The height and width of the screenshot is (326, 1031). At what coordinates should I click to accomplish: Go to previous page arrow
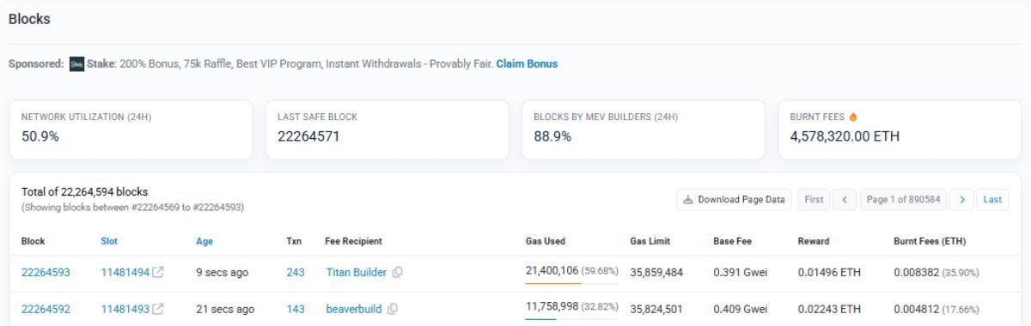(845, 199)
